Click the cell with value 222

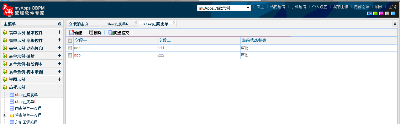pyautogui.click(x=161, y=55)
